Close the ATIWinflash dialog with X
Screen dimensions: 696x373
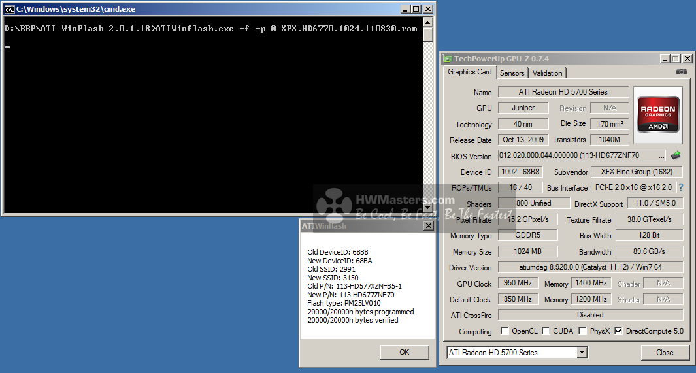[428, 226]
